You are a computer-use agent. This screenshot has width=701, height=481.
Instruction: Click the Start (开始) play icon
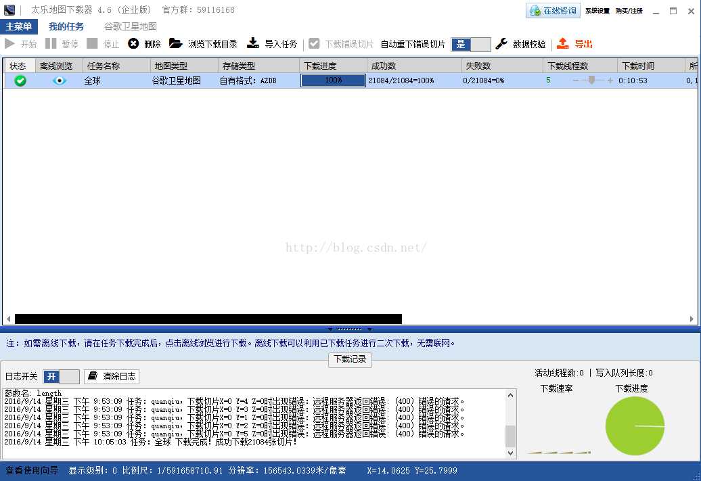(x=9, y=43)
